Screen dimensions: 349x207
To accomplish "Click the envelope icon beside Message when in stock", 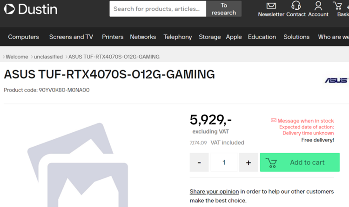I will [x=273, y=120].
